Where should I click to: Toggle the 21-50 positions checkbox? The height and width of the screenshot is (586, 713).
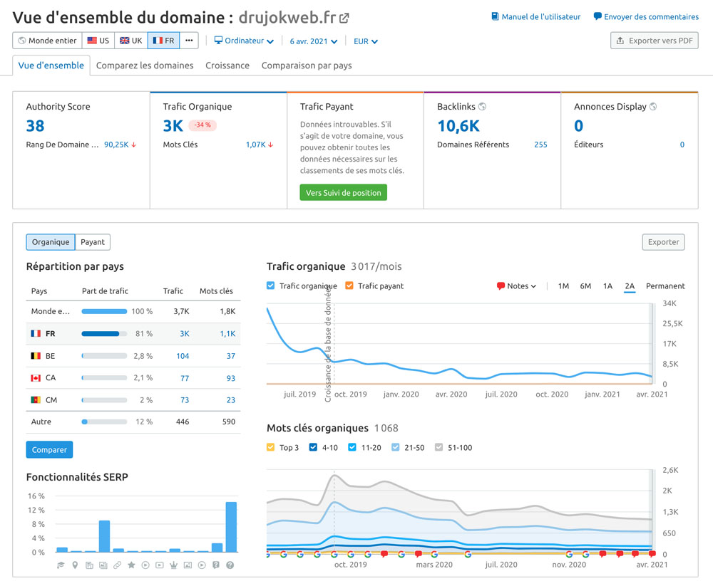395,447
